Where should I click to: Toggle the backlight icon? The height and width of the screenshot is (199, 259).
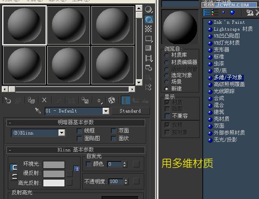149,19
